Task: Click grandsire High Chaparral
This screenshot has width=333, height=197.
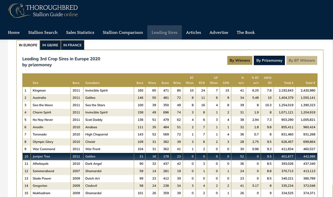Action: (97, 134)
